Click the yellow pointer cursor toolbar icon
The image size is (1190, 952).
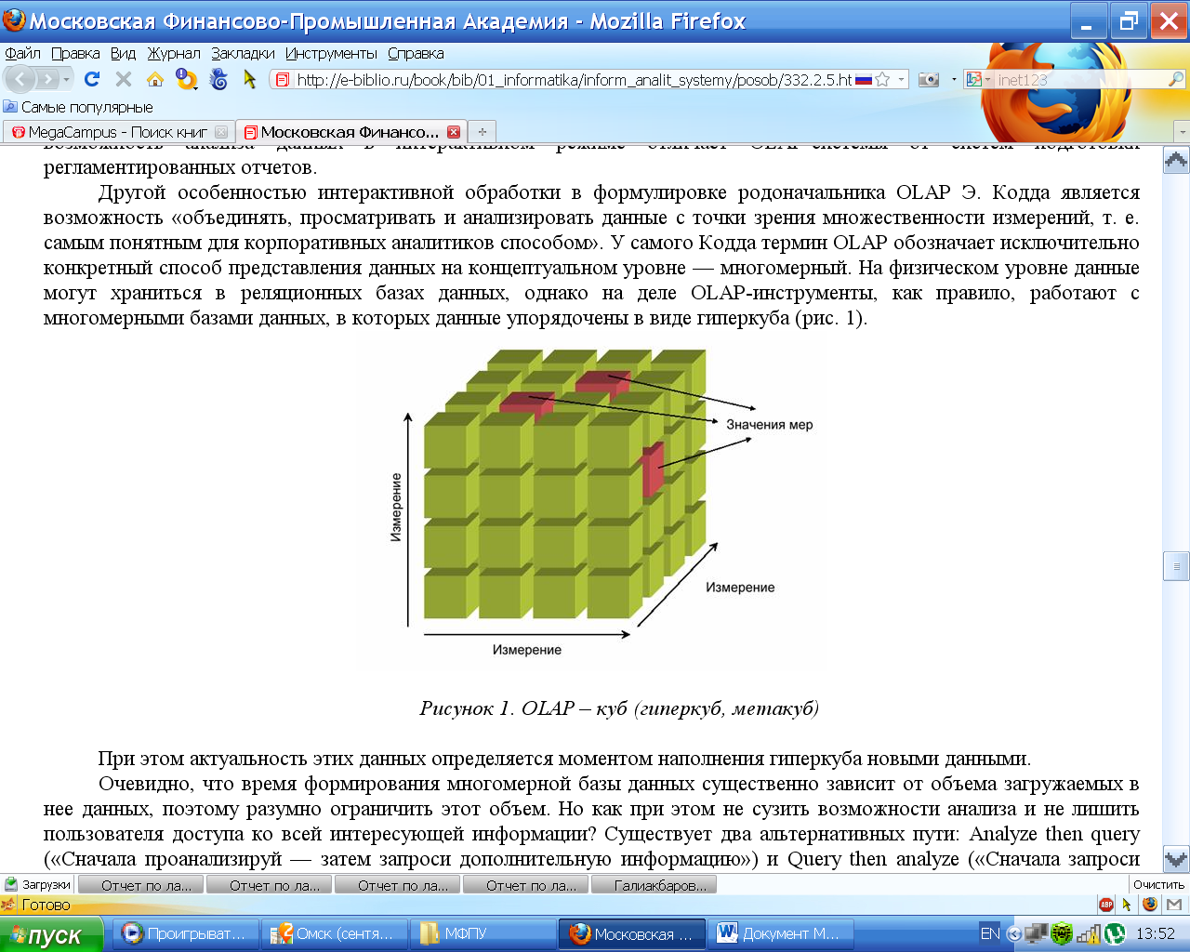point(249,80)
